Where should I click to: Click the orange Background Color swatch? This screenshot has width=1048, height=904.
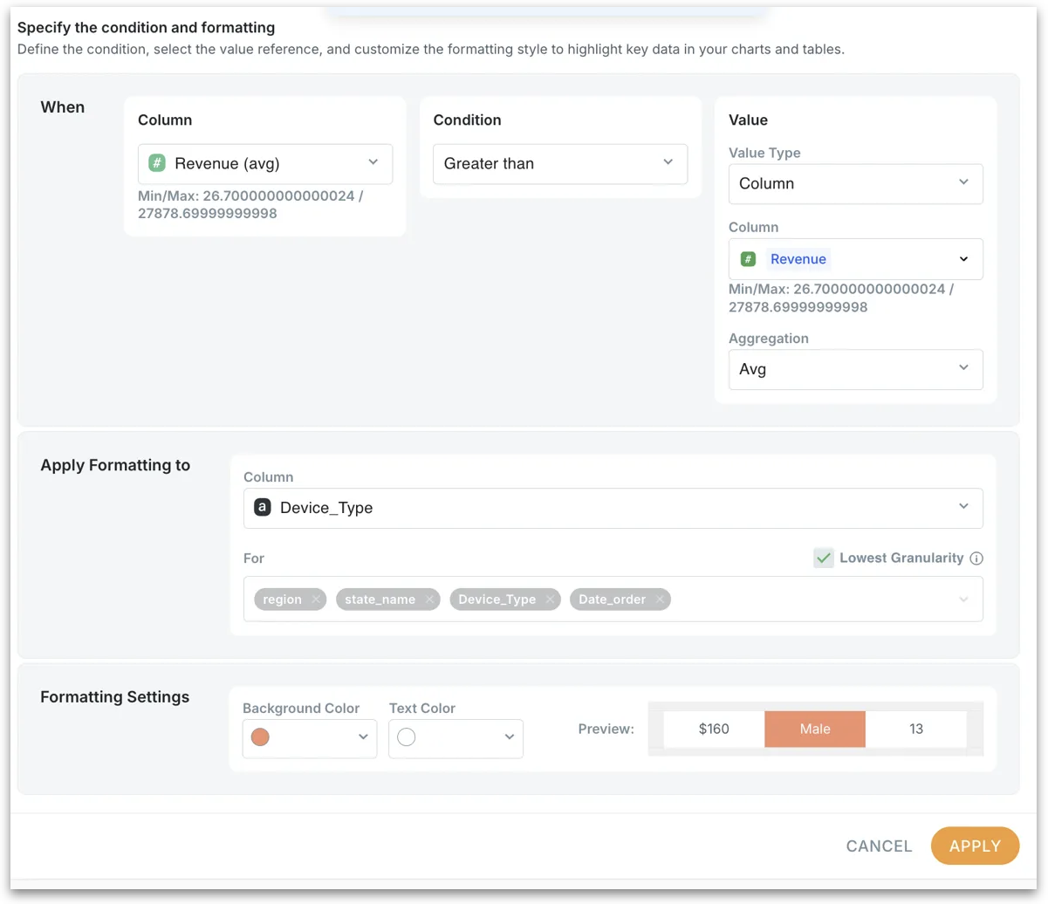pyautogui.click(x=260, y=737)
